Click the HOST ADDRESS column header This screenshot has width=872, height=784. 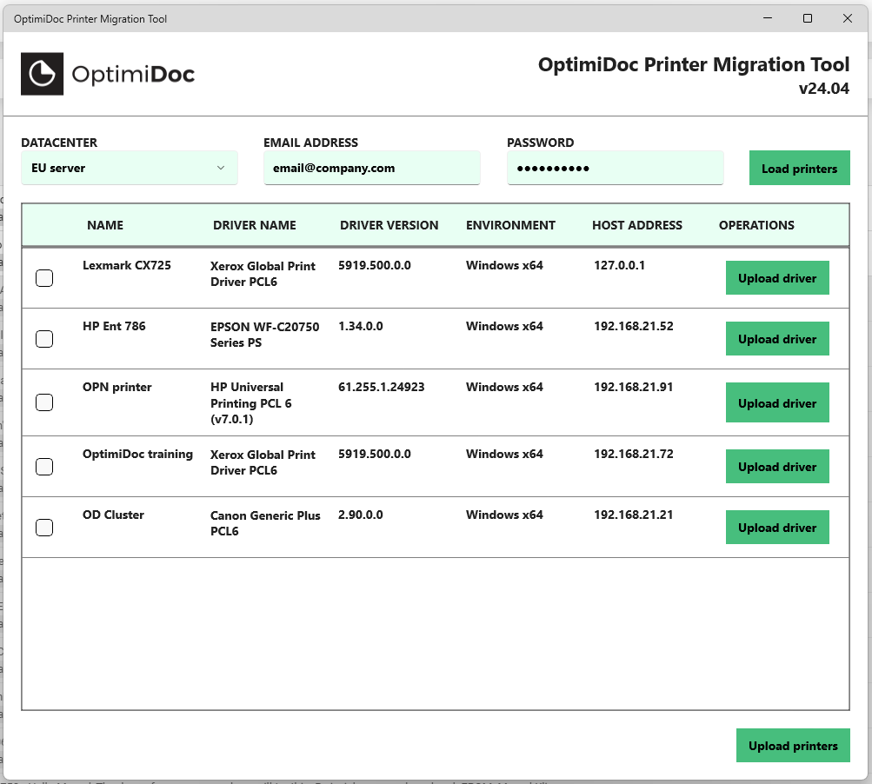pos(636,225)
